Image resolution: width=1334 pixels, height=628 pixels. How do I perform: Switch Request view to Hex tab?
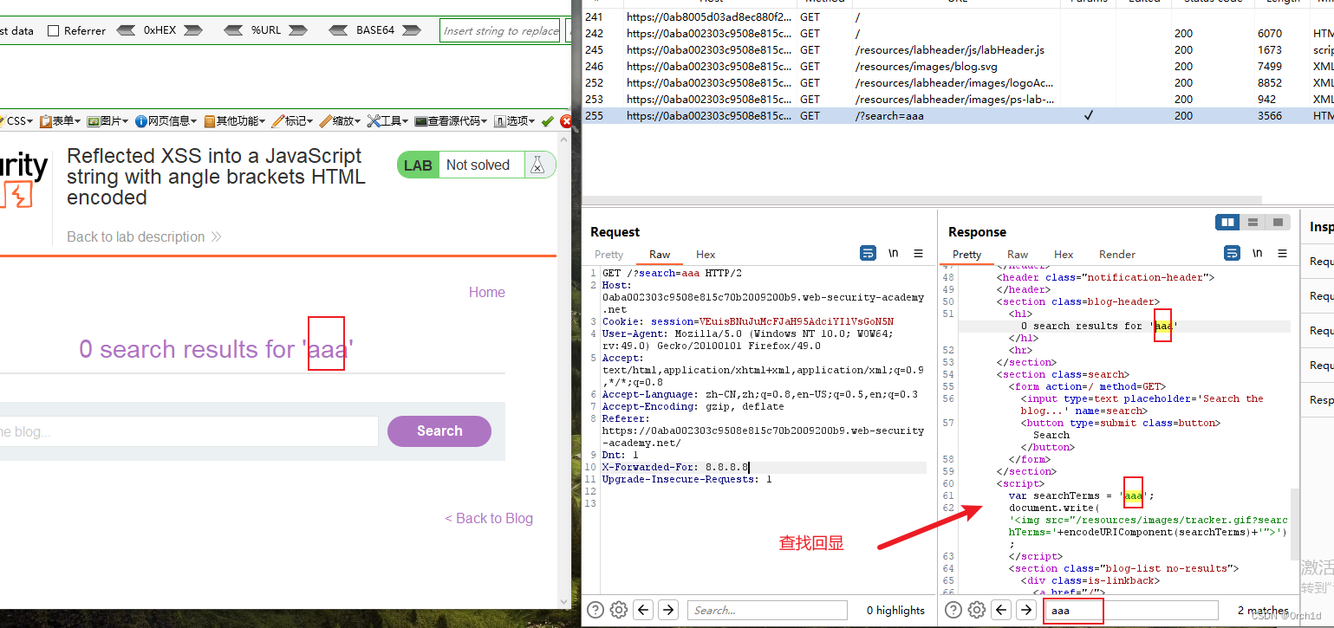[706, 255]
